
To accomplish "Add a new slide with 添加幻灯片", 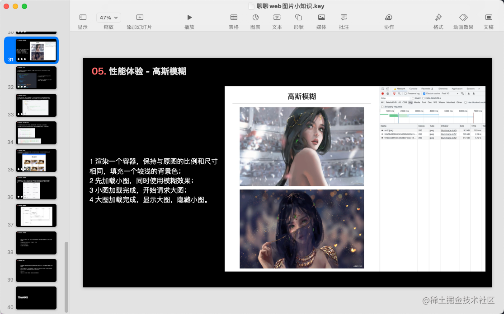I will tap(139, 22).
